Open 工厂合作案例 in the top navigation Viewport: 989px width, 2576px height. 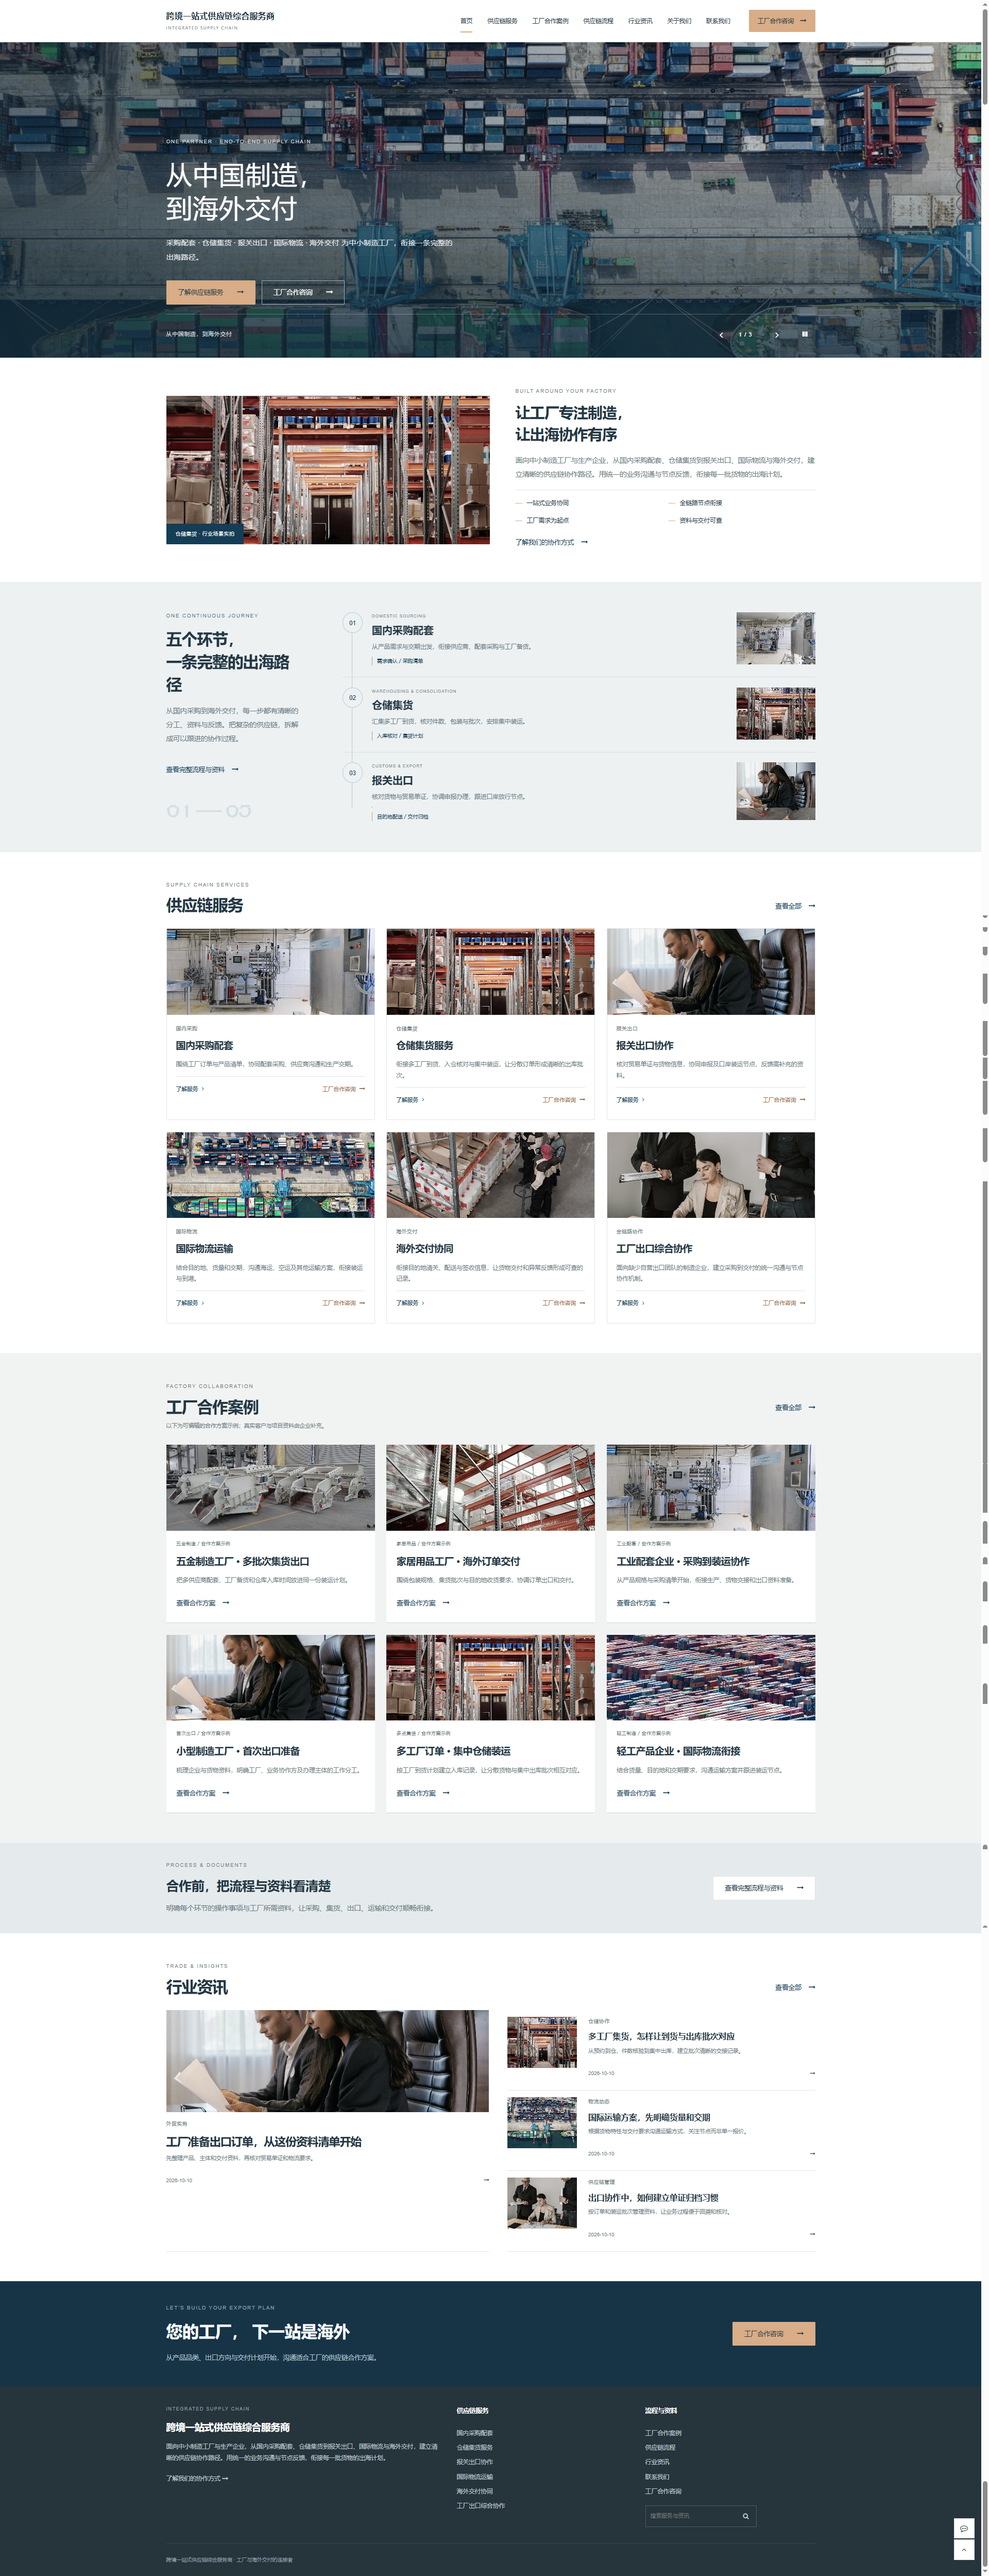550,21
